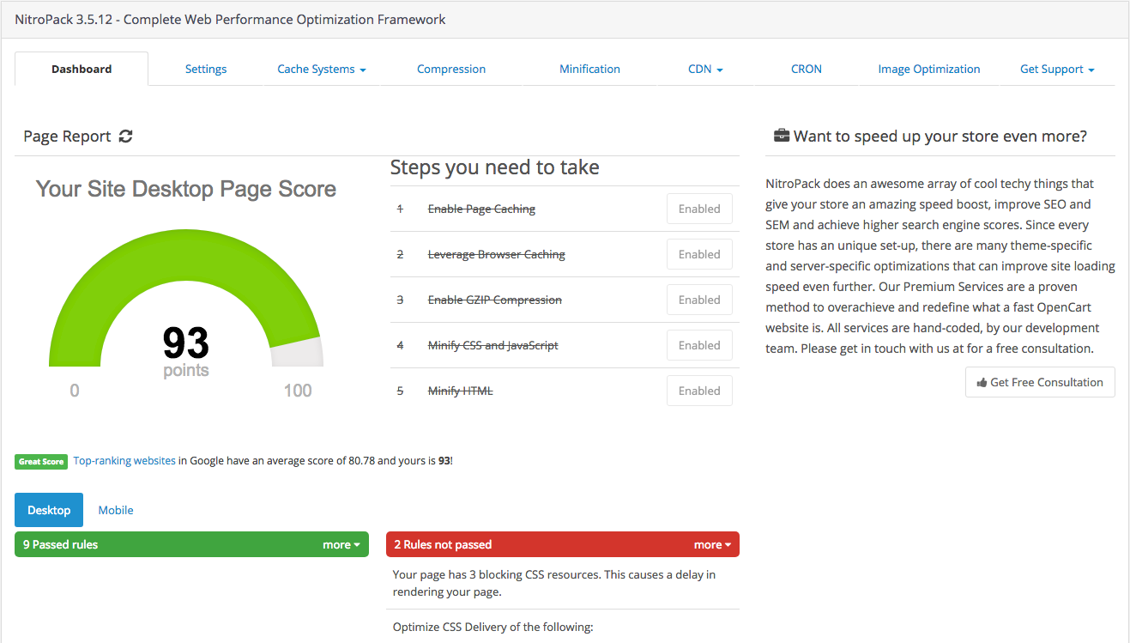Switch to the CRON tab
The height and width of the screenshot is (643, 1130).
[x=807, y=69]
